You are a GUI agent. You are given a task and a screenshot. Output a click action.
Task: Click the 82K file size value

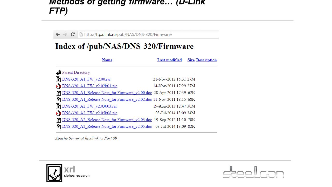pyautogui.click(x=191, y=126)
